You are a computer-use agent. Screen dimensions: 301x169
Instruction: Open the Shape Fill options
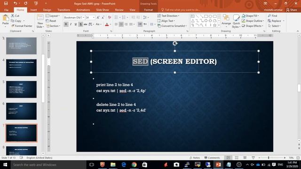250,15
